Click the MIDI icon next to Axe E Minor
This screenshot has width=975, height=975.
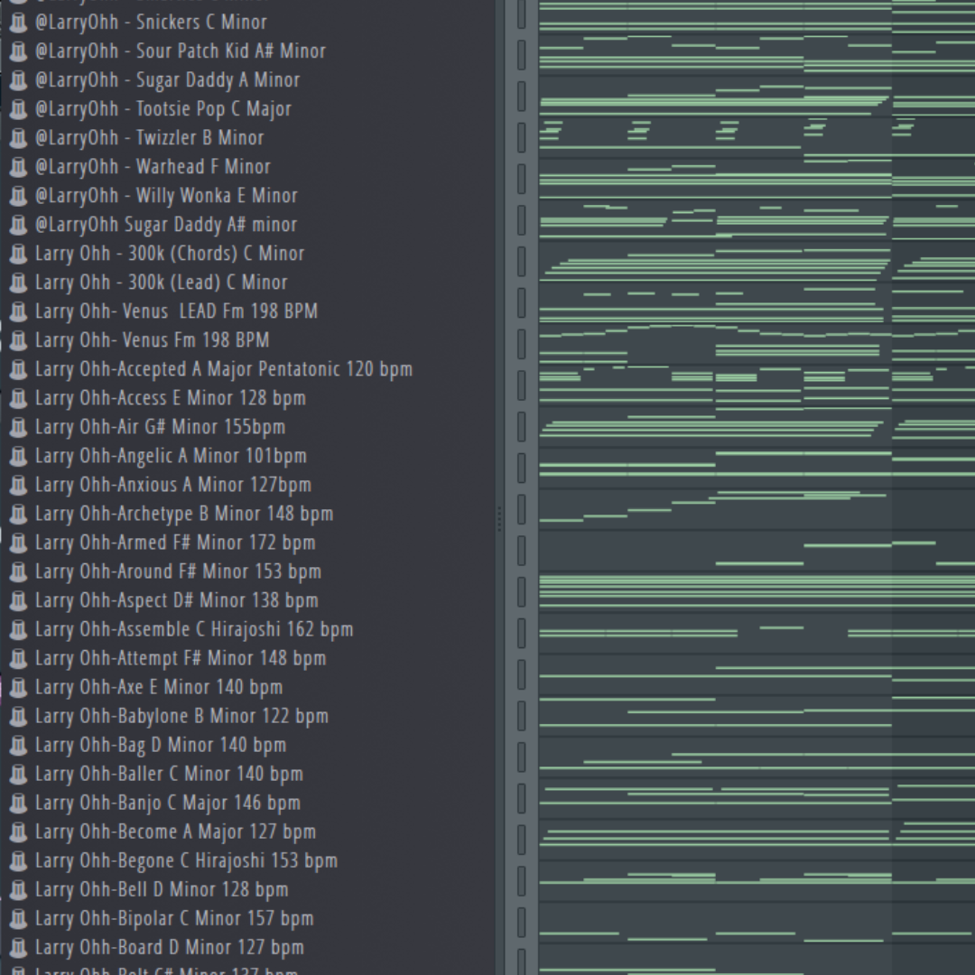(18, 687)
